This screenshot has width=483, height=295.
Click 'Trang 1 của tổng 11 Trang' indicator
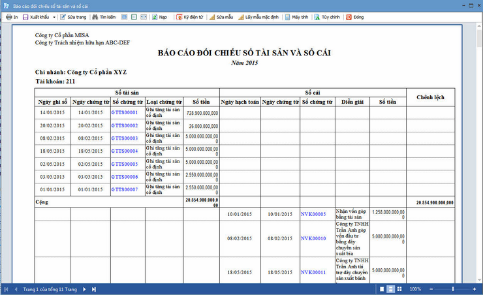(x=50, y=289)
